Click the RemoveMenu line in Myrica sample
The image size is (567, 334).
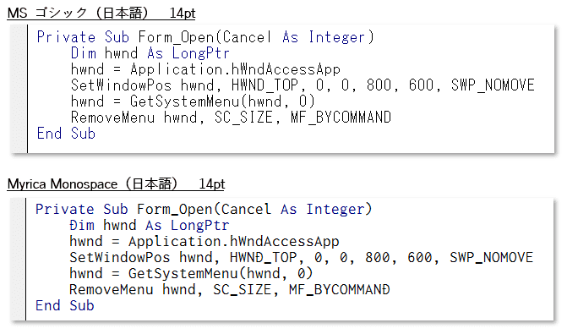(x=230, y=289)
